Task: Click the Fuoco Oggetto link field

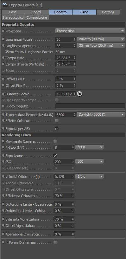Action: pyautogui.click(x=90, y=106)
